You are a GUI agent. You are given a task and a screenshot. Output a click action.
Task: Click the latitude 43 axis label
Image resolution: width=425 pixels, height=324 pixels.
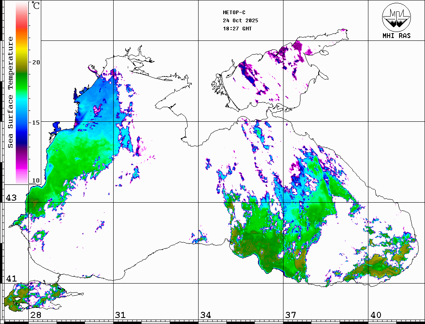(11, 198)
